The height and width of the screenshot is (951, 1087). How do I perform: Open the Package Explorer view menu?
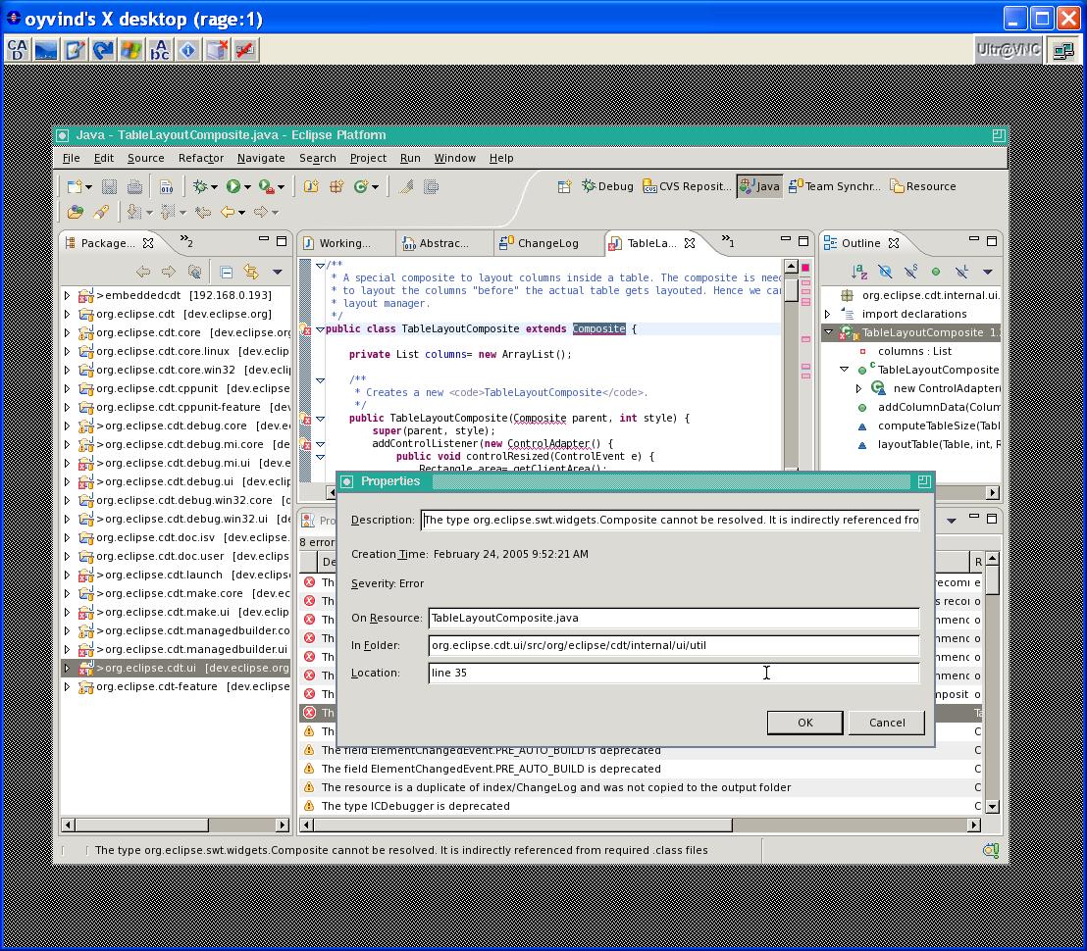[x=278, y=272]
